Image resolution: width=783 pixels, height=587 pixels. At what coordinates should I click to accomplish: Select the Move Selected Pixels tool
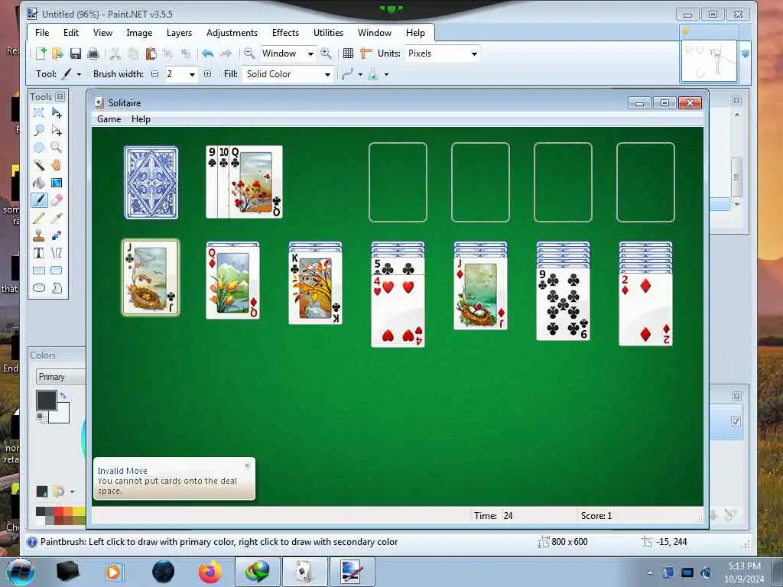pyautogui.click(x=57, y=113)
